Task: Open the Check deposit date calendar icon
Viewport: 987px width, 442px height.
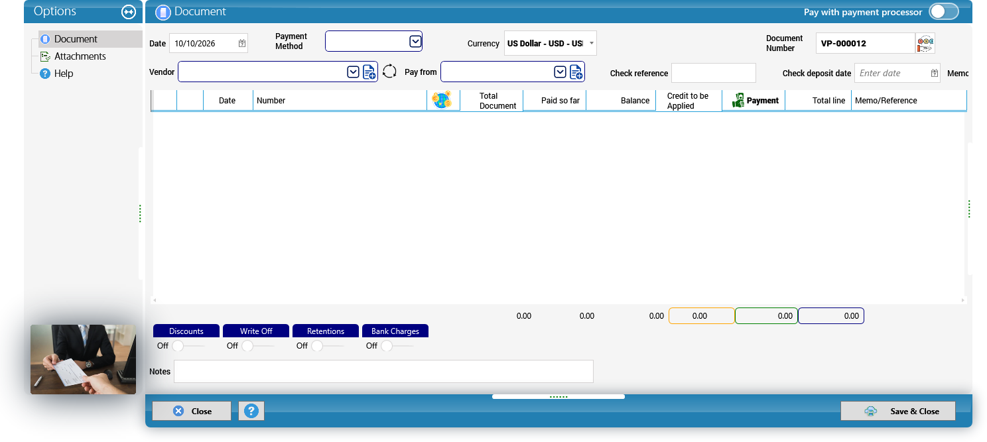Action: click(935, 73)
